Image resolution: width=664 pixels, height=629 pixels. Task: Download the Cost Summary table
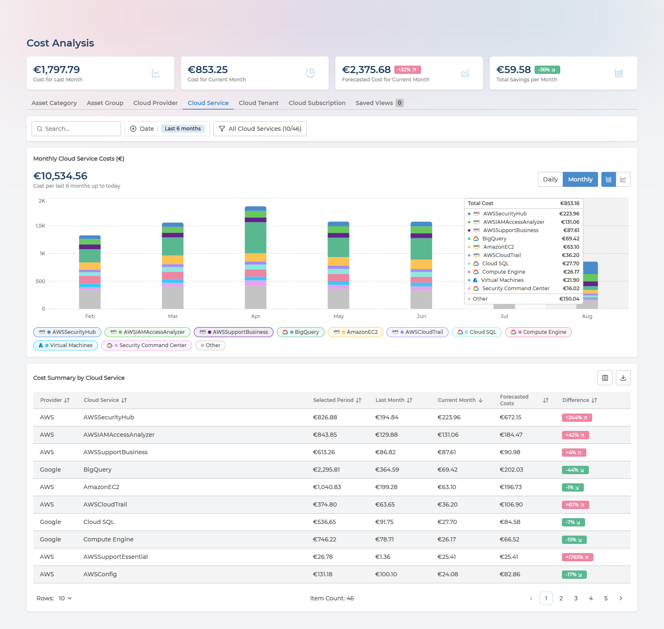pos(623,378)
